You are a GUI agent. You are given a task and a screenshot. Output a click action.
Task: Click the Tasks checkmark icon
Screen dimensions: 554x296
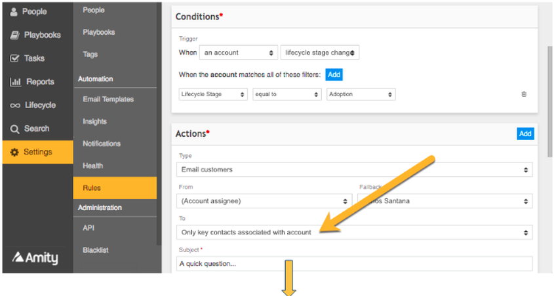point(14,58)
